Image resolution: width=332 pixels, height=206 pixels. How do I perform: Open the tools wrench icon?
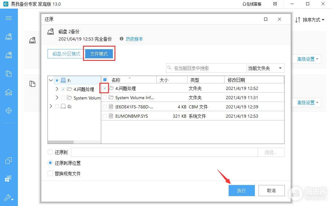click(9, 198)
